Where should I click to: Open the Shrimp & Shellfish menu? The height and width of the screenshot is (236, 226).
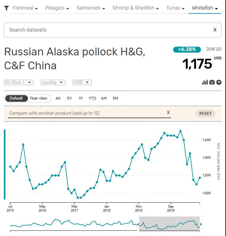click(135, 8)
